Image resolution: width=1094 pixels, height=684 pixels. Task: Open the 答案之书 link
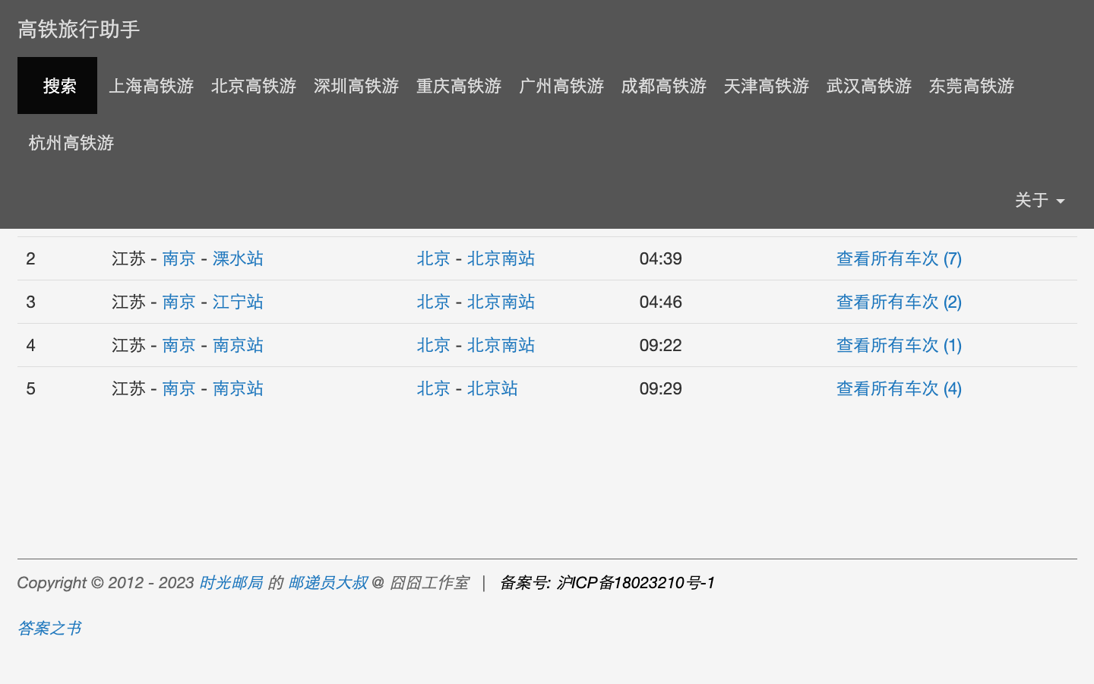pos(49,629)
